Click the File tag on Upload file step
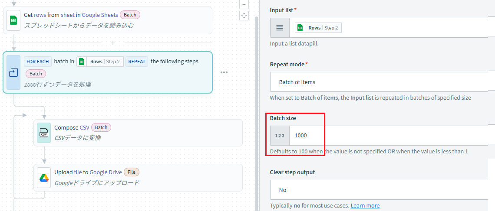The width and height of the screenshot is (495, 211). point(131,172)
